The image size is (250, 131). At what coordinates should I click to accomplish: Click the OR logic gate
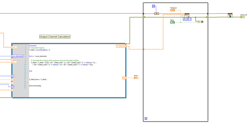(x=199, y=22)
